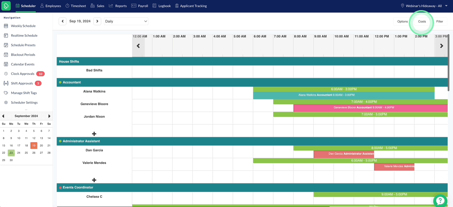The height and width of the screenshot is (207, 453).
Task: Open Alana Watkins Accountant 6:00AM-3:00PM shift
Action: 344,95
